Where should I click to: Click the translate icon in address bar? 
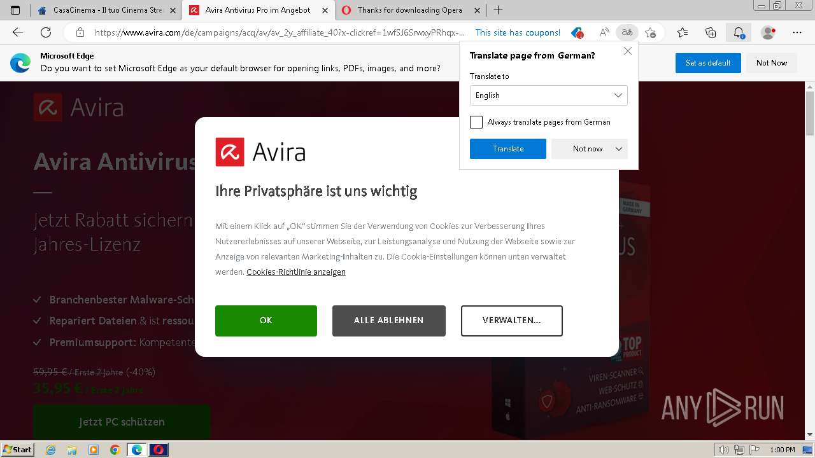click(x=627, y=32)
